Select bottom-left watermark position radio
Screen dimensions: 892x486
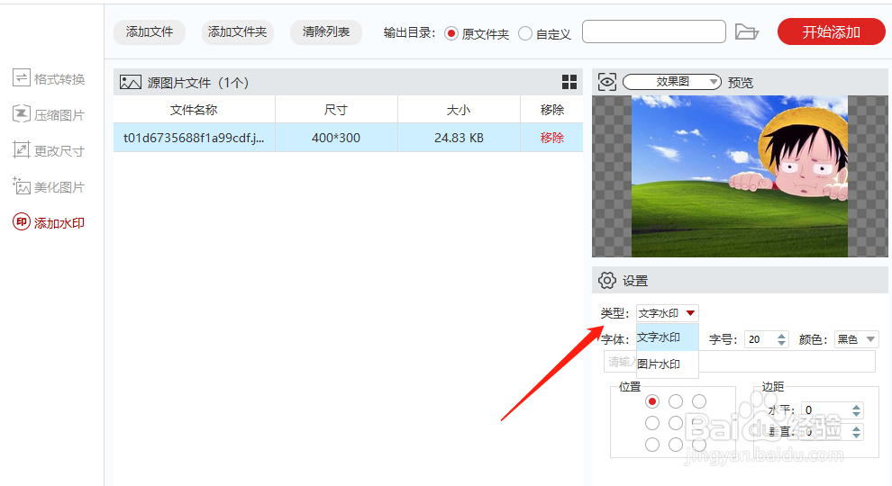(652, 445)
